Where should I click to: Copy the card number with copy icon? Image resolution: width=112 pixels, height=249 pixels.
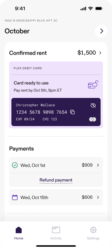(72, 112)
